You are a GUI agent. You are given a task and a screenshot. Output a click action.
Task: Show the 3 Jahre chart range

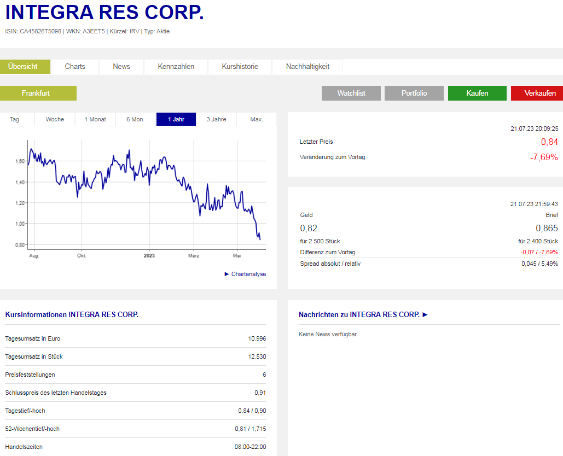[216, 119]
